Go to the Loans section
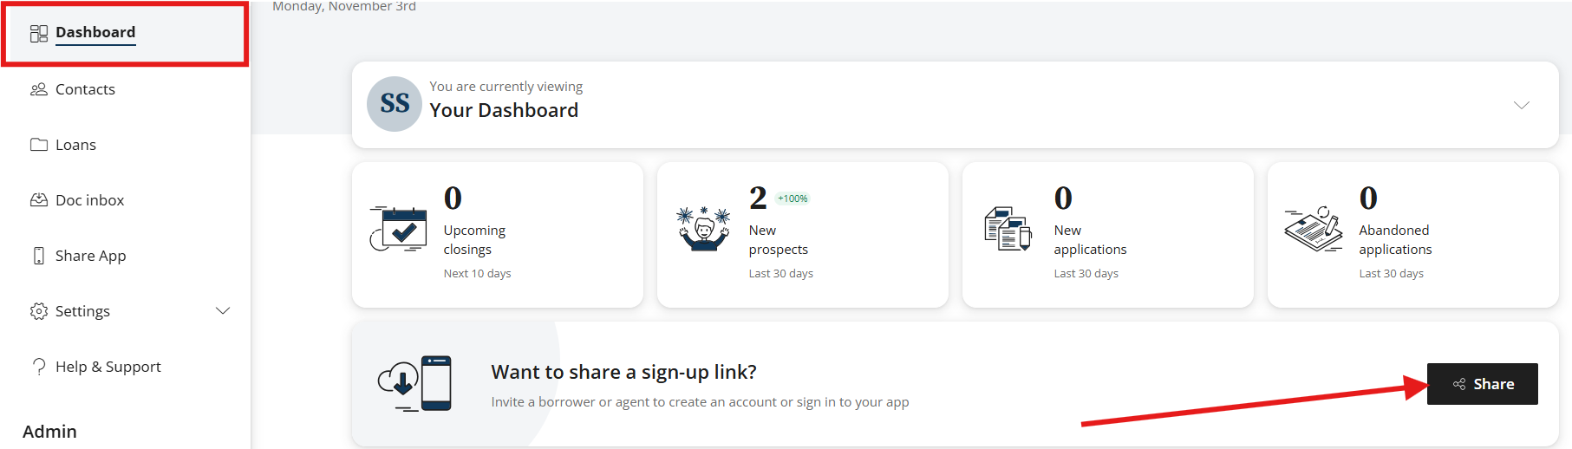The height and width of the screenshot is (449, 1572). tap(75, 145)
